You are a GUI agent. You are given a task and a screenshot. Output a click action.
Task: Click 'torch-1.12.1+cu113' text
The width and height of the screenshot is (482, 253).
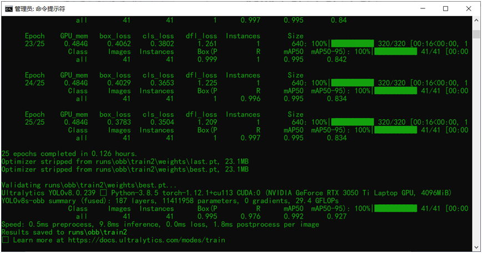click(x=198, y=193)
